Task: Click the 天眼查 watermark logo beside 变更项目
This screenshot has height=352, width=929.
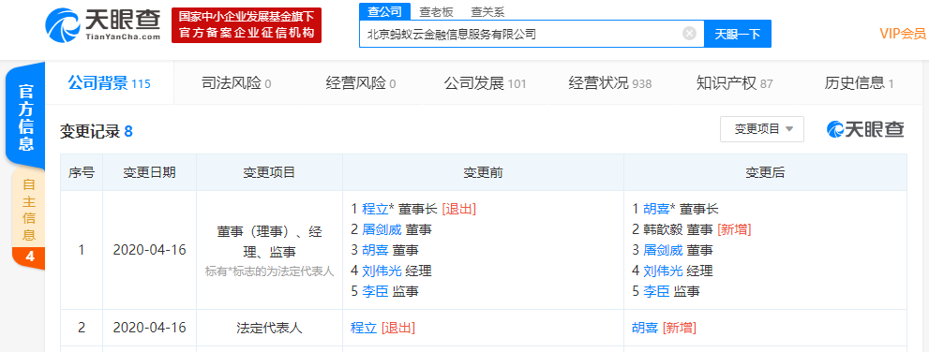Action: [x=865, y=129]
